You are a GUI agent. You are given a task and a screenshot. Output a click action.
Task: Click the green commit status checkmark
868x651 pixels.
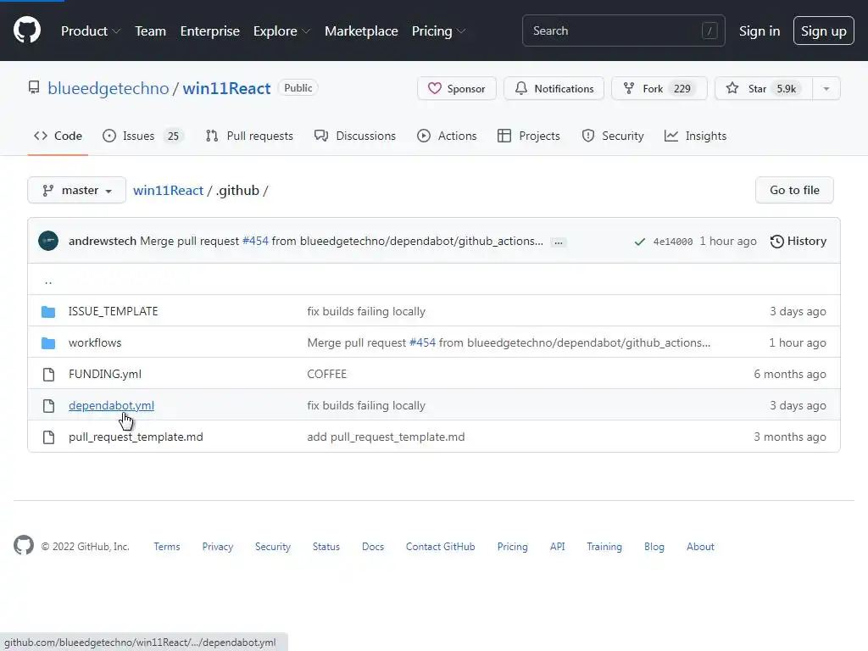[639, 242]
